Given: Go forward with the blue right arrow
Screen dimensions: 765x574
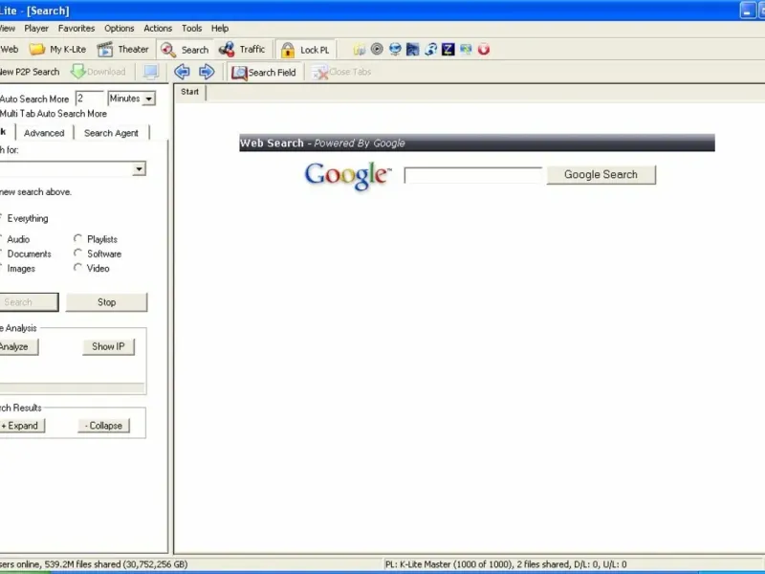Looking at the screenshot, I should coord(207,72).
